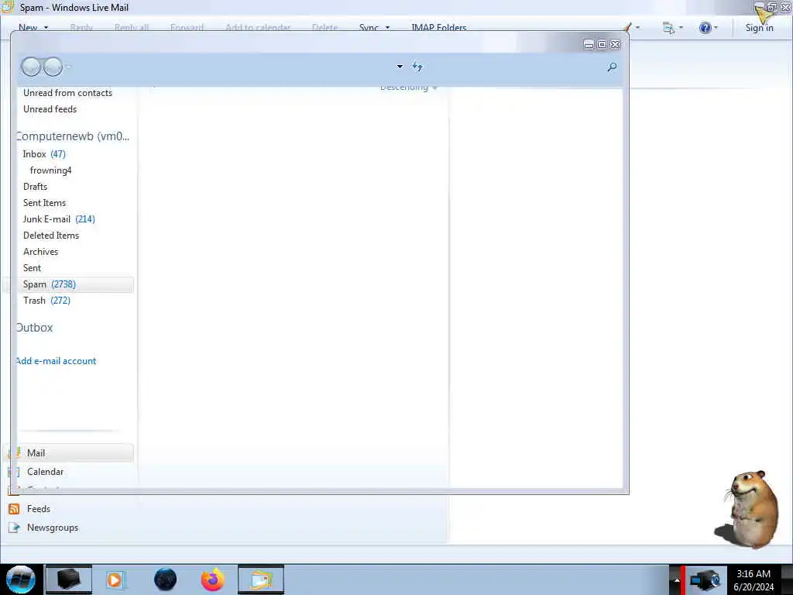793x595 pixels.
Task: Click the magnifier search icon
Action: (612, 67)
